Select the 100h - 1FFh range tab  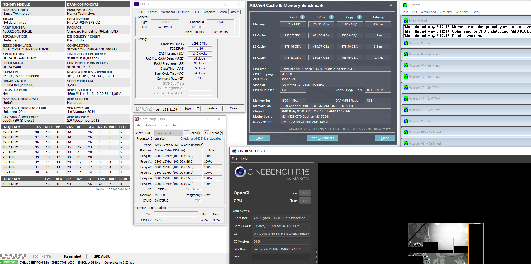(42, 256)
